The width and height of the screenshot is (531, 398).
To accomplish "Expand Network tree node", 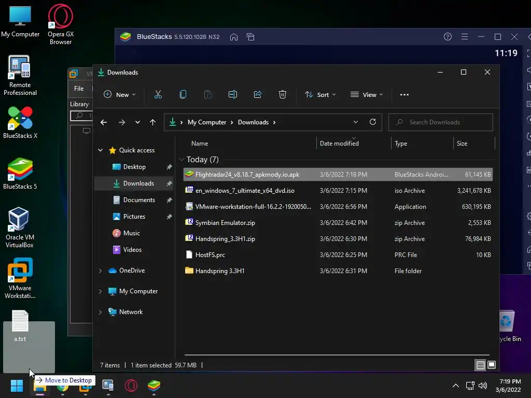I will point(100,312).
